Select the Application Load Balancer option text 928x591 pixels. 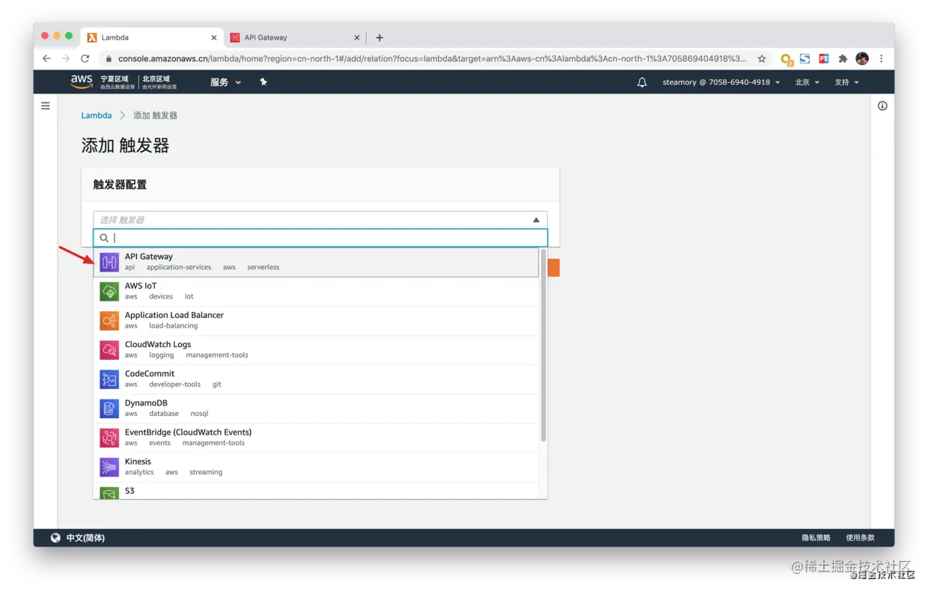[x=174, y=315]
